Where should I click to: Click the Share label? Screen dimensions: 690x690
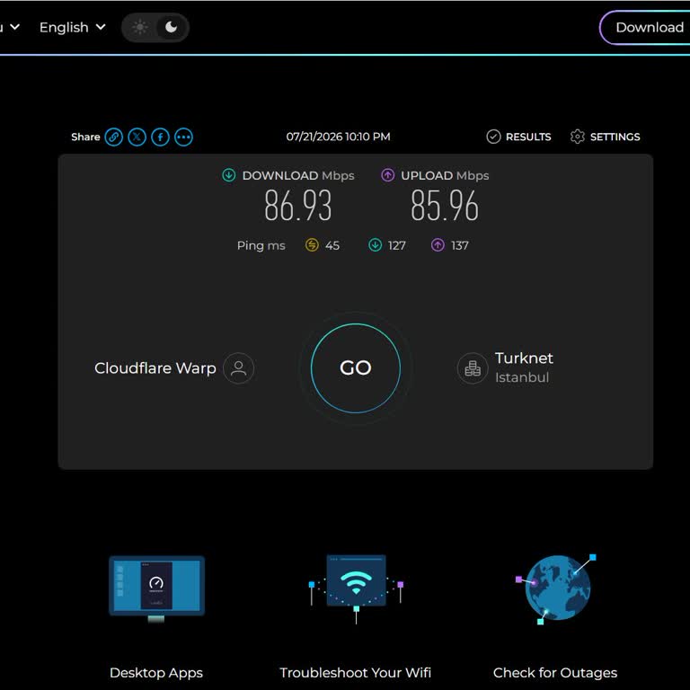(85, 137)
